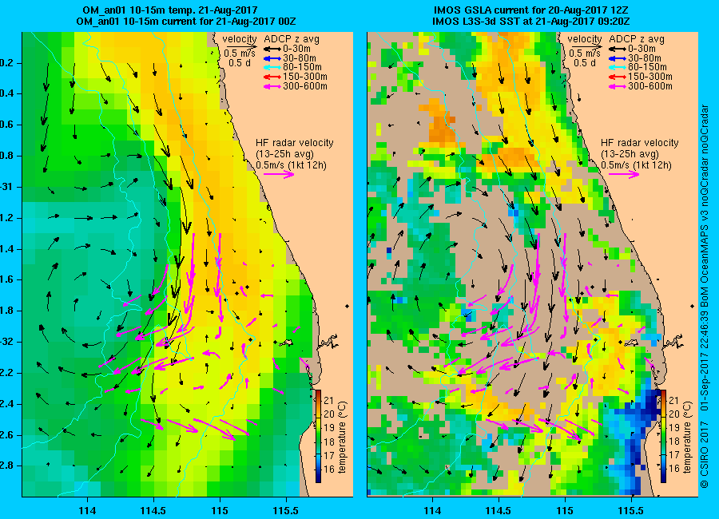Click red 150-300m arrow in left map legend
This screenshot has width=719, height=519.
pos(272,77)
